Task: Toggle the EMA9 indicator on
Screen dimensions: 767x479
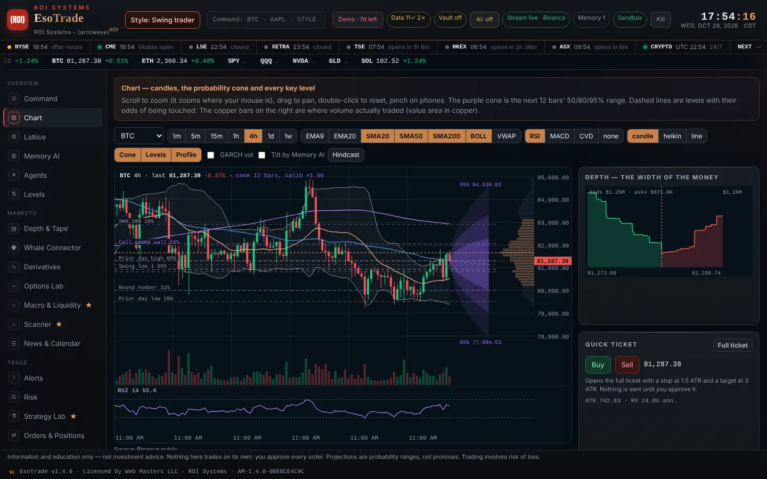Action: click(x=315, y=136)
